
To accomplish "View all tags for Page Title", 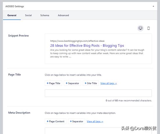I will tap(109, 83).
